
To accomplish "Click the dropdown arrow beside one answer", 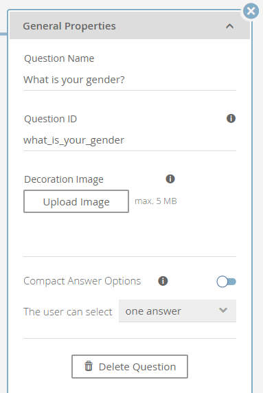I will 223,311.
